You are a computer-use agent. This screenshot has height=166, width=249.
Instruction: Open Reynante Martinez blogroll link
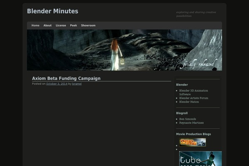191,123
